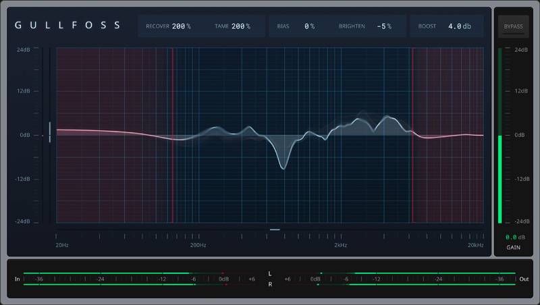Click the BRIGHTEN -5% parameter
The image size is (540, 305).
point(383,26)
